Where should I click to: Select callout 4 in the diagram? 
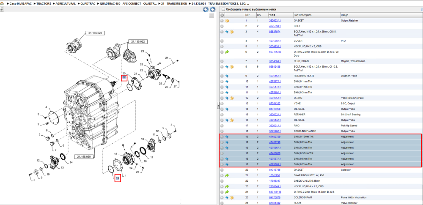46,107
